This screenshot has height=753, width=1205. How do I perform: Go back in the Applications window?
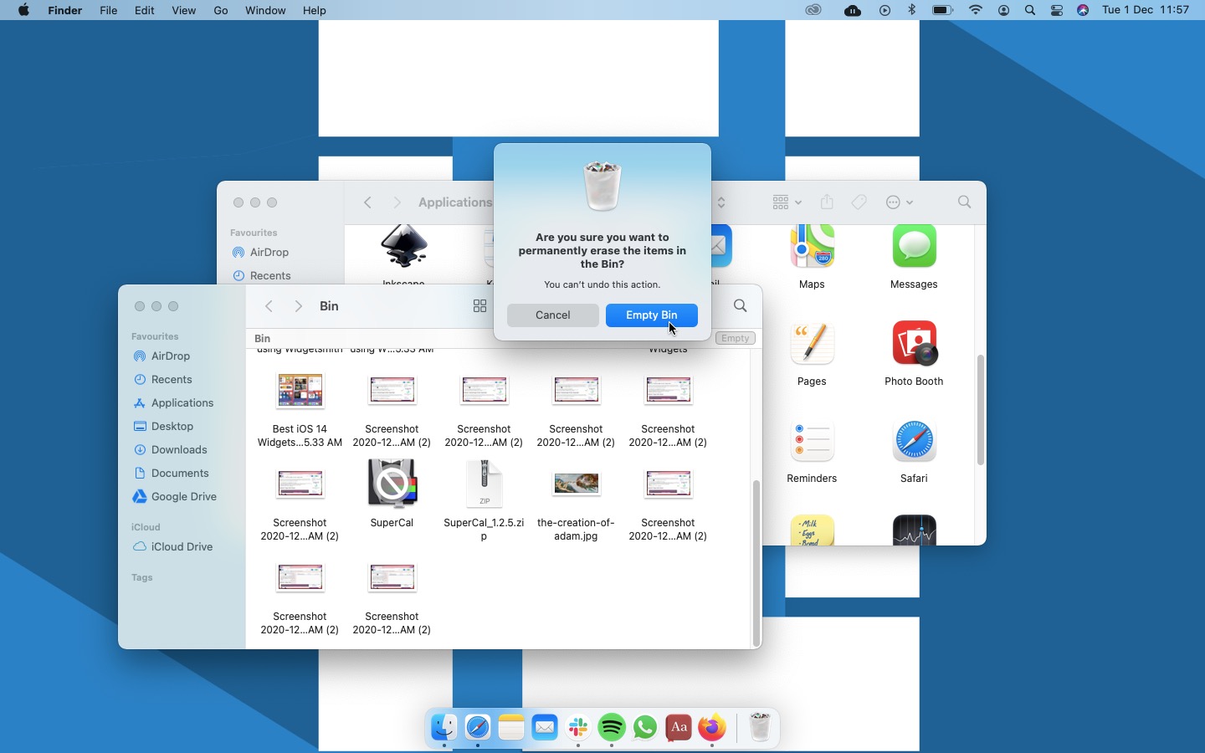[367, 202]
